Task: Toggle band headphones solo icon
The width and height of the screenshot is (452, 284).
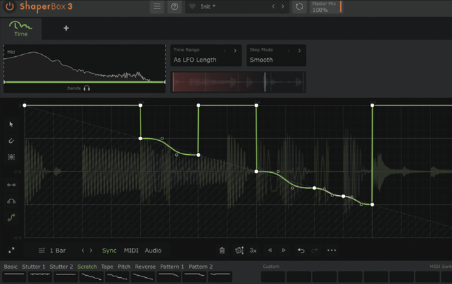Action: pyautogui.click(x=86, y=88)
